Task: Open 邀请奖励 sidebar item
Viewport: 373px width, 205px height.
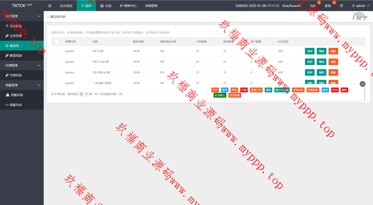Action: [16, 55]
